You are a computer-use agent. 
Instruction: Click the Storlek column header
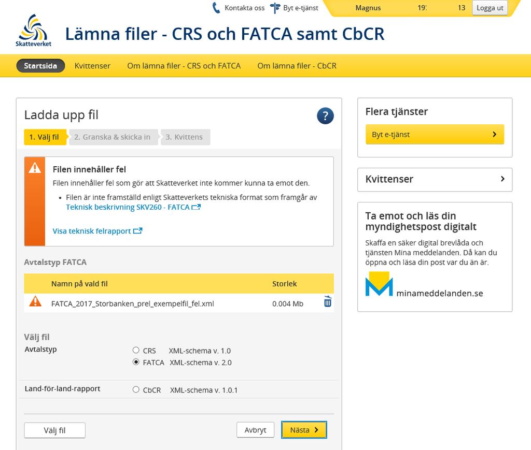click(x=285, y=284)
